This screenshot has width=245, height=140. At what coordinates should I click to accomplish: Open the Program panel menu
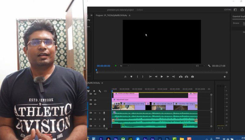(x=130, y=15)
